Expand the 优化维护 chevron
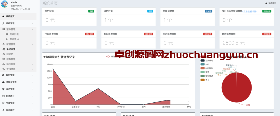The height and width of the screenshot is (116, 280). [x=33, y=110]
